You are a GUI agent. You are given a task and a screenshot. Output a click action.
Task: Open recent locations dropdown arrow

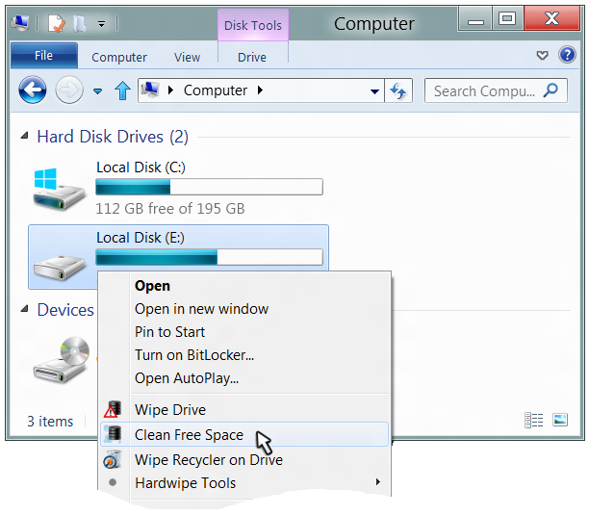click(97, 91)
